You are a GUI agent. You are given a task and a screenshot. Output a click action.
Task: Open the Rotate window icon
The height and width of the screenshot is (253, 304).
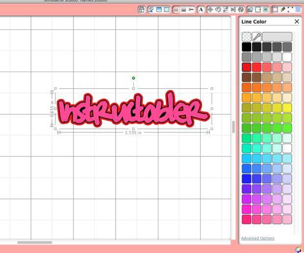[x=218, y=9]
